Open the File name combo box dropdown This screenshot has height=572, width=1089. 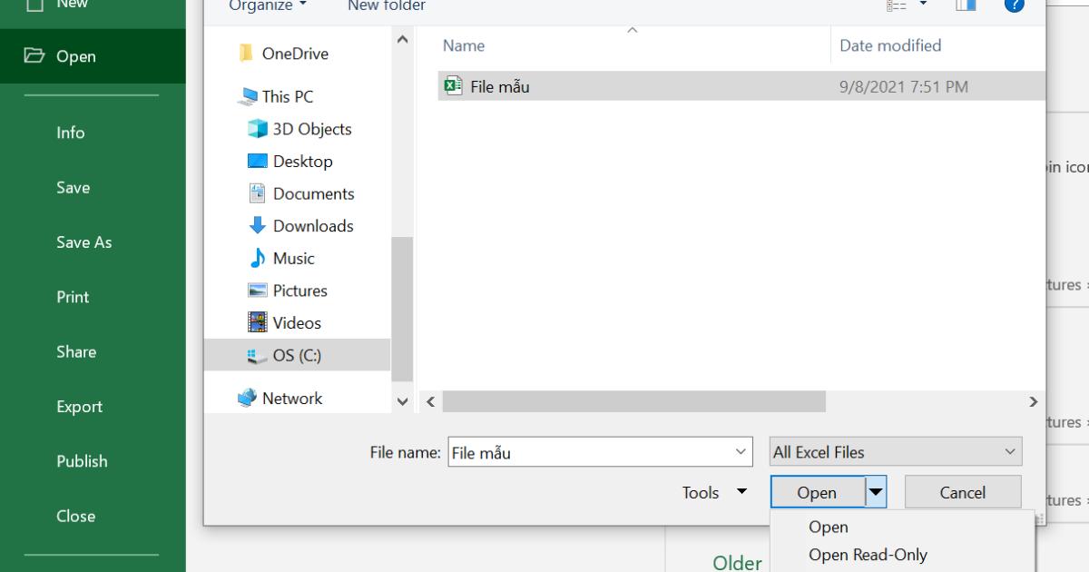coord(741,452)
